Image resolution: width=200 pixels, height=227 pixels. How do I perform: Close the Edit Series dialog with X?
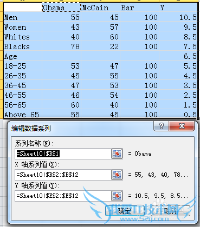(182, 126)
